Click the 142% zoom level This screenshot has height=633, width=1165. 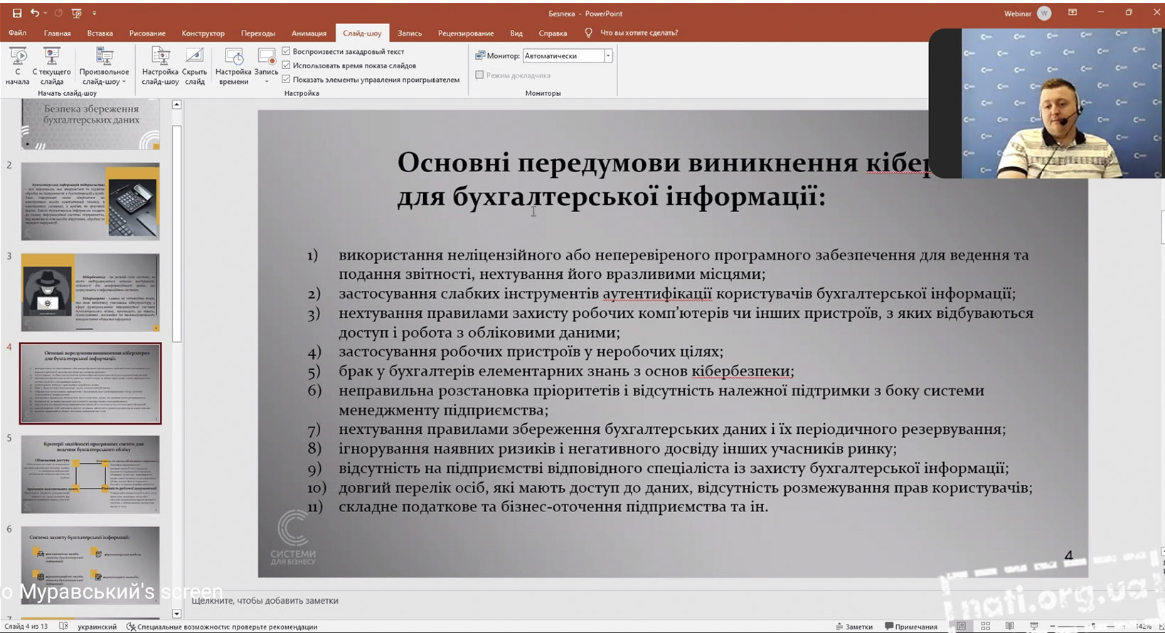[x=1144, y=627]
